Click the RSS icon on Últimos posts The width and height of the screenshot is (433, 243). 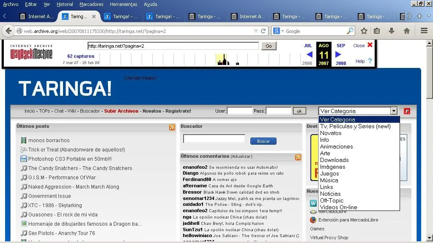point(172,127)
